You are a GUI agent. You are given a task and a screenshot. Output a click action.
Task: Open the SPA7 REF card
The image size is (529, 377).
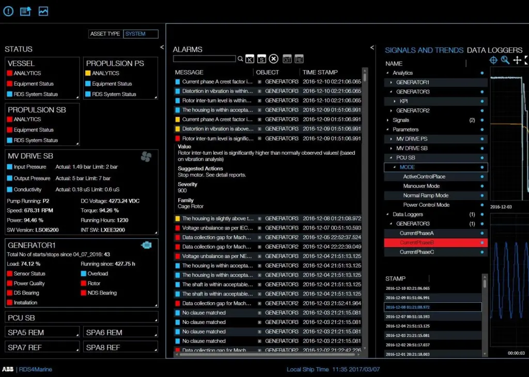(42, 347)
